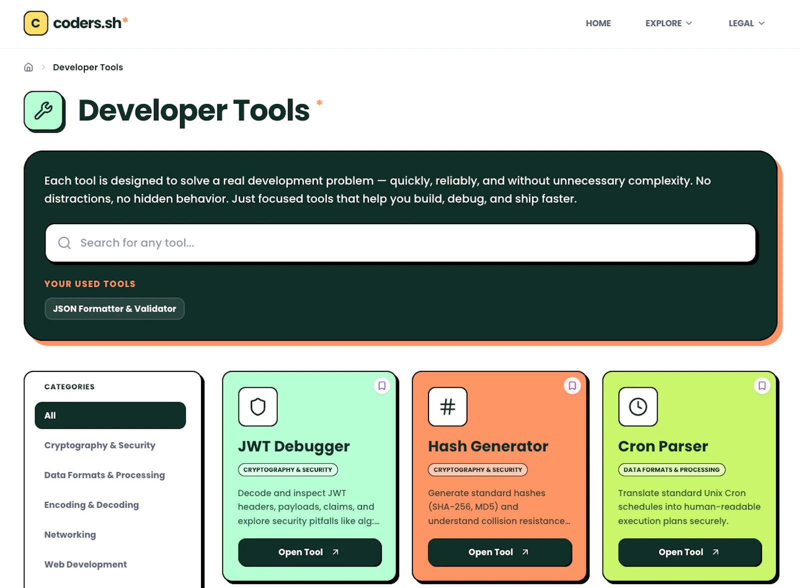The width and height of the screenshot is (800, 588).
Task: Click the Cron Parser clock icon
Action: [638, 407]
